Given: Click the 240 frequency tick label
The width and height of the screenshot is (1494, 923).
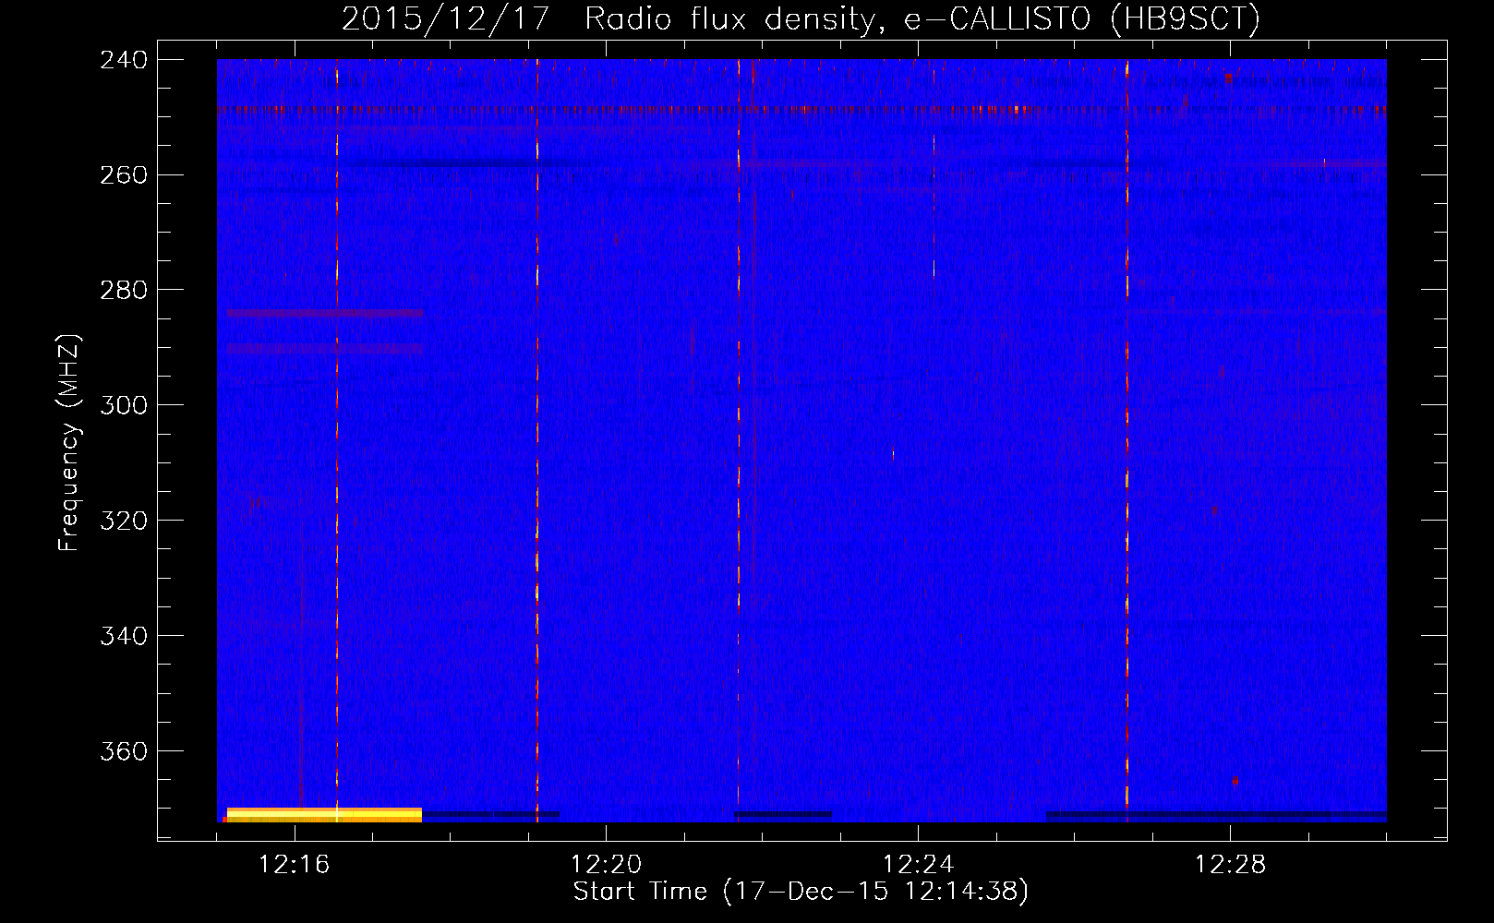Looking at the screenshot, I should (x=124, y=60).
